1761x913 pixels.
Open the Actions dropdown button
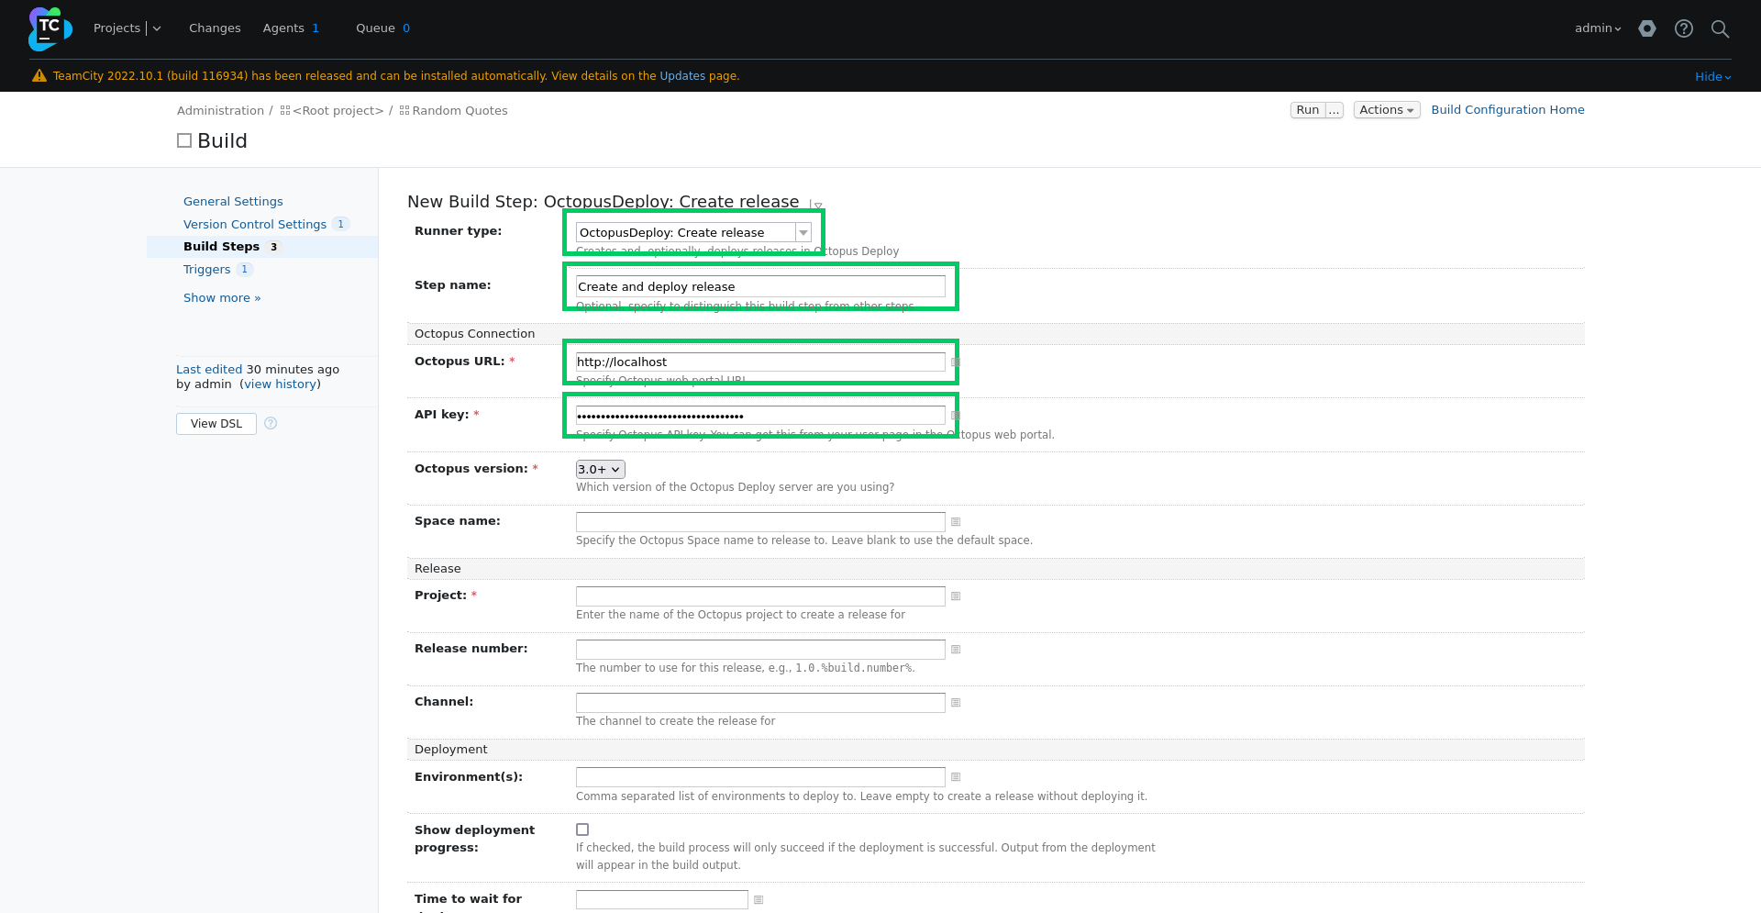1387,110
